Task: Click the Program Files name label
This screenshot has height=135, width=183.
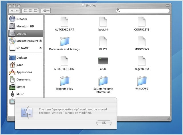Action: (64, 89)
